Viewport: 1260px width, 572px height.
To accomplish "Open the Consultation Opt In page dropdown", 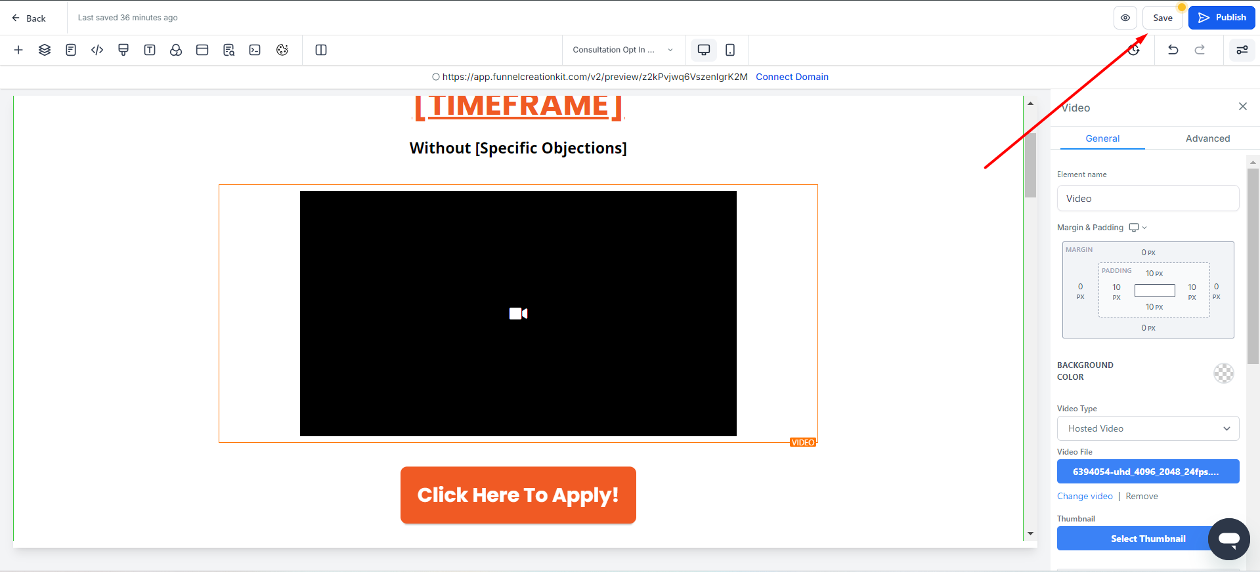I will [x=622, y=50].
